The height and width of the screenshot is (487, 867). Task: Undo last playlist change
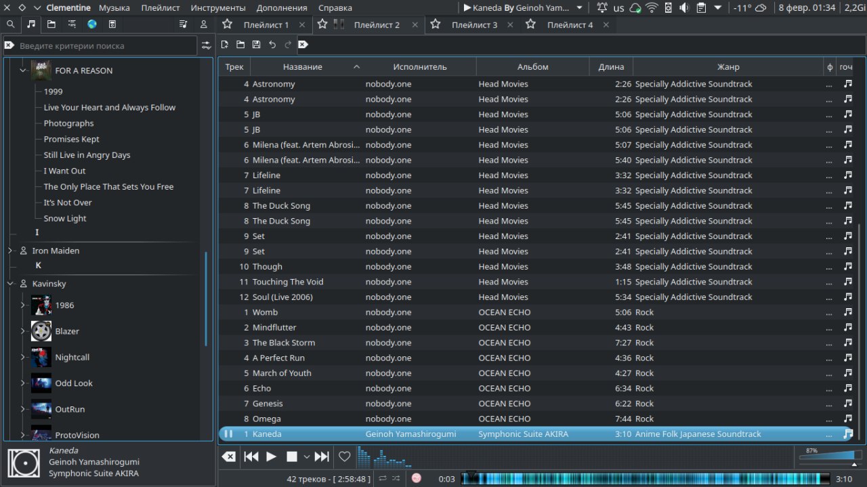[x=272, y=45]
